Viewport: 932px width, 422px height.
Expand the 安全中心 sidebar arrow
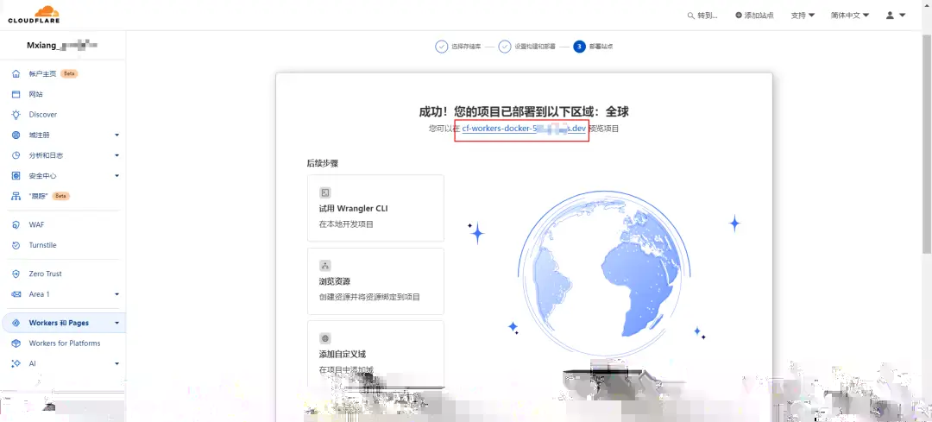(117, 175)
